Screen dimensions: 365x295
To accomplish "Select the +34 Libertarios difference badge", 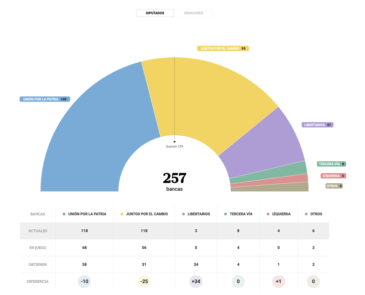I will 196,282.
